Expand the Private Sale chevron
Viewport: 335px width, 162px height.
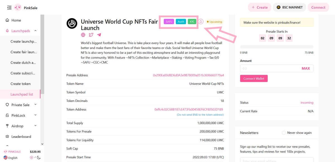[35, 105]
